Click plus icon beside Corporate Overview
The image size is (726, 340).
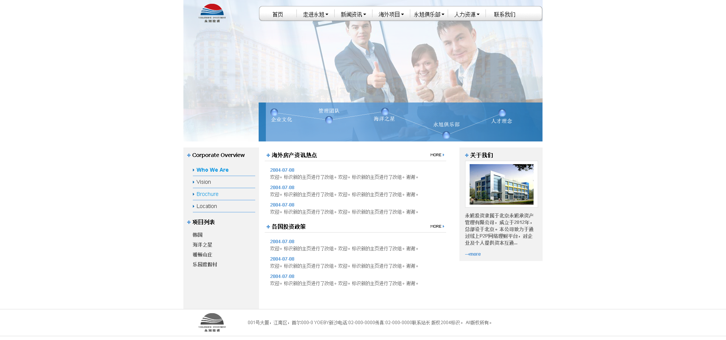(189, 155)
